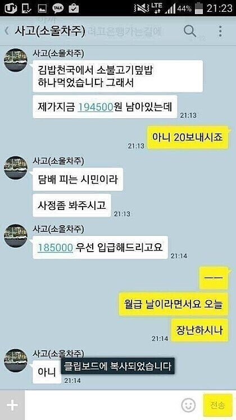The image size is (236, 420).
Task: Open the three-dot overflow menu
Action: pos(220,32)
